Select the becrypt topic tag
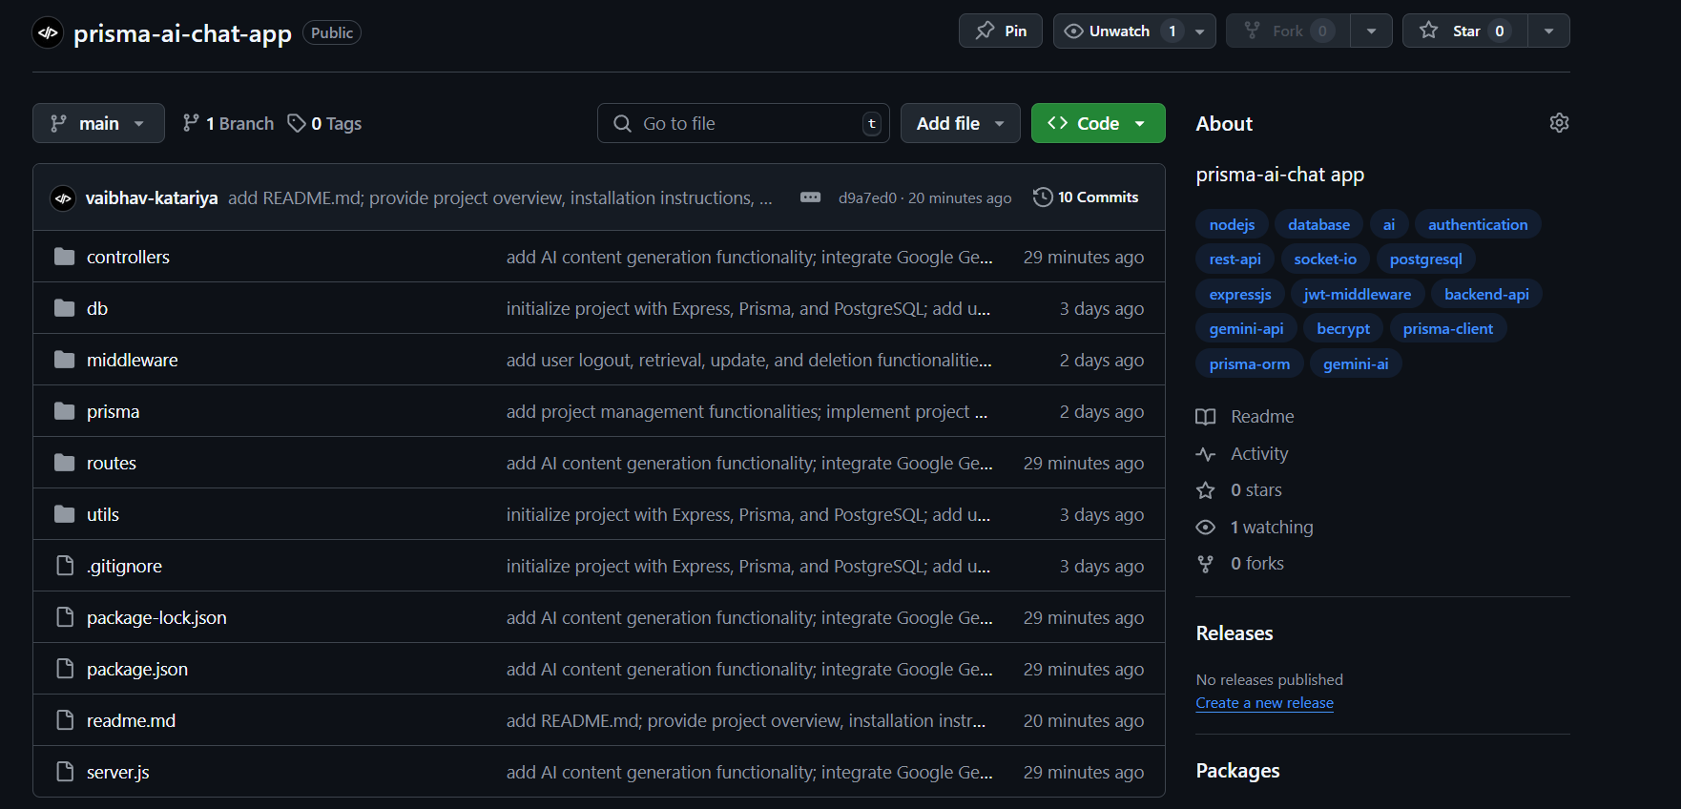This screenshot has width=1681, height=809. 1343,328
